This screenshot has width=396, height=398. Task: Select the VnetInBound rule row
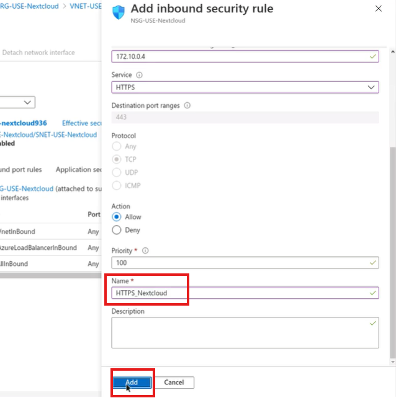(x=50, y=231)
